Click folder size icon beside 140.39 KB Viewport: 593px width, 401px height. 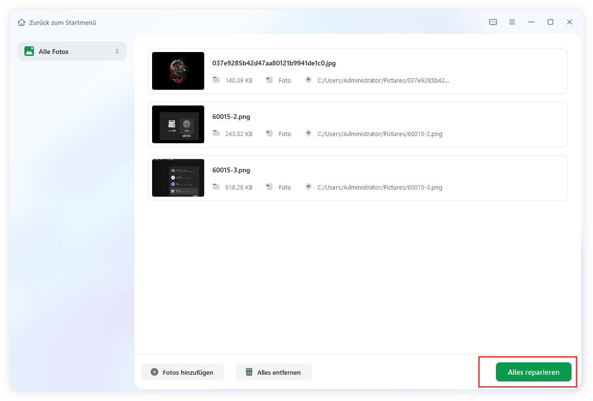click(x=216, y=80)
